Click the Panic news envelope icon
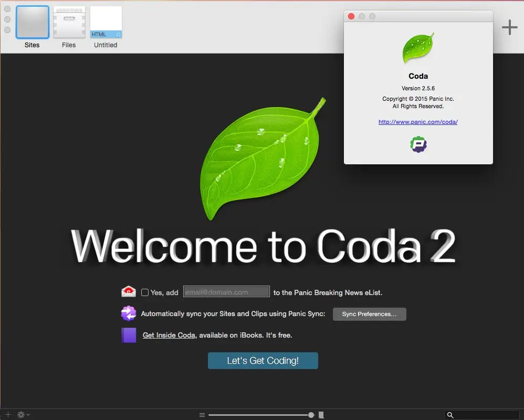The height and width of the screenshot is (420, 524). [129, 292]
